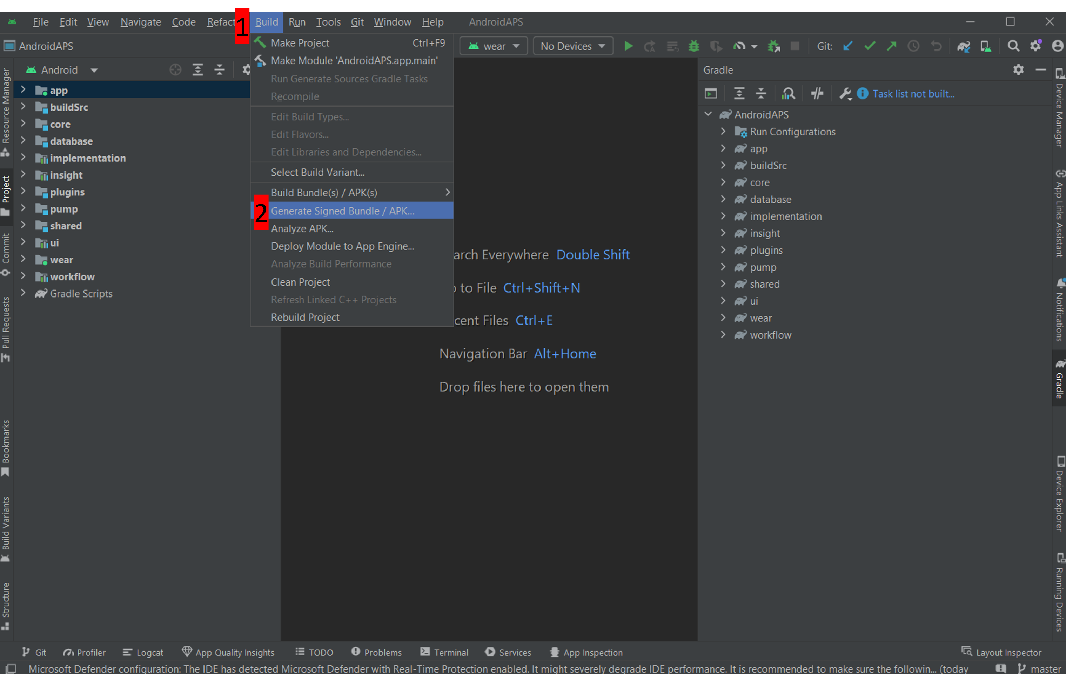1066x674 pixels.
Task: Select the implementation module in Project tree
Action: [88, 158]
